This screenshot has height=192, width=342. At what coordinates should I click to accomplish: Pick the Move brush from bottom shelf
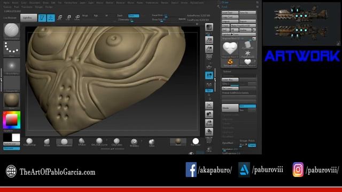[47, 142]
